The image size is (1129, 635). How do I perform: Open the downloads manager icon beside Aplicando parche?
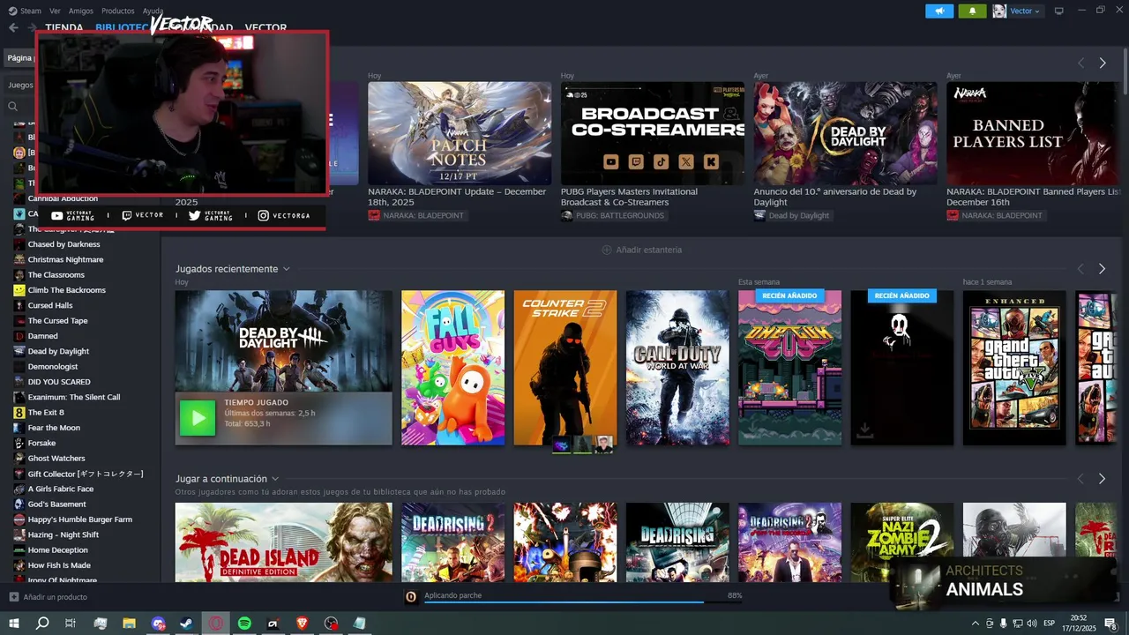411,597
